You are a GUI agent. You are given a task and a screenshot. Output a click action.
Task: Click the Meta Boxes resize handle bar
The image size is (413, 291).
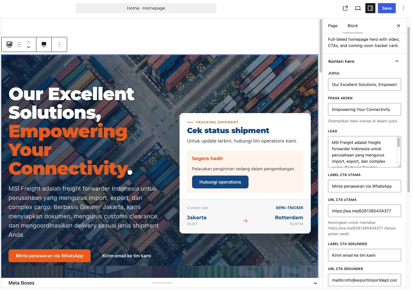[x=162, y=283]
